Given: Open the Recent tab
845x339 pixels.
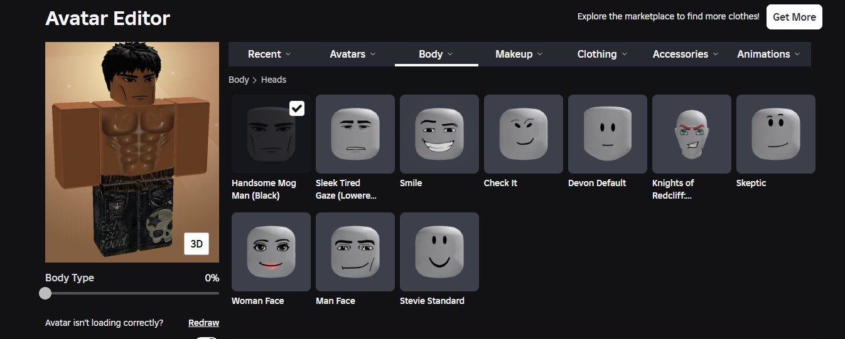Looking at the screenshot, I should pos(270,54).
